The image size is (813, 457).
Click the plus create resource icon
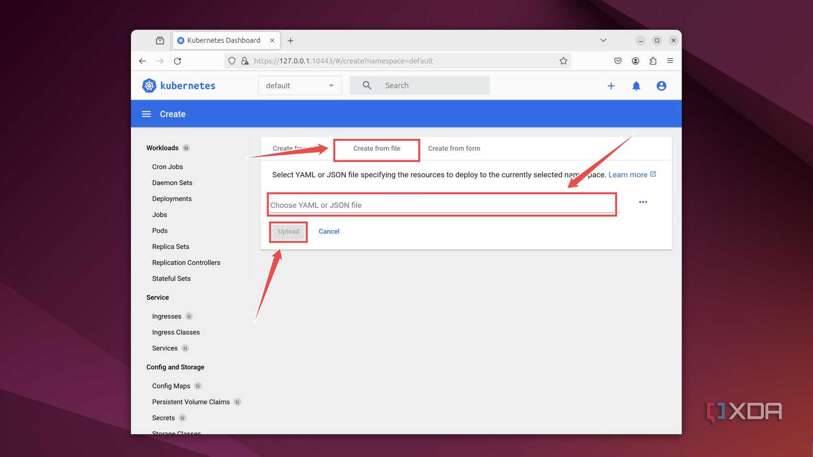(611, 86)
